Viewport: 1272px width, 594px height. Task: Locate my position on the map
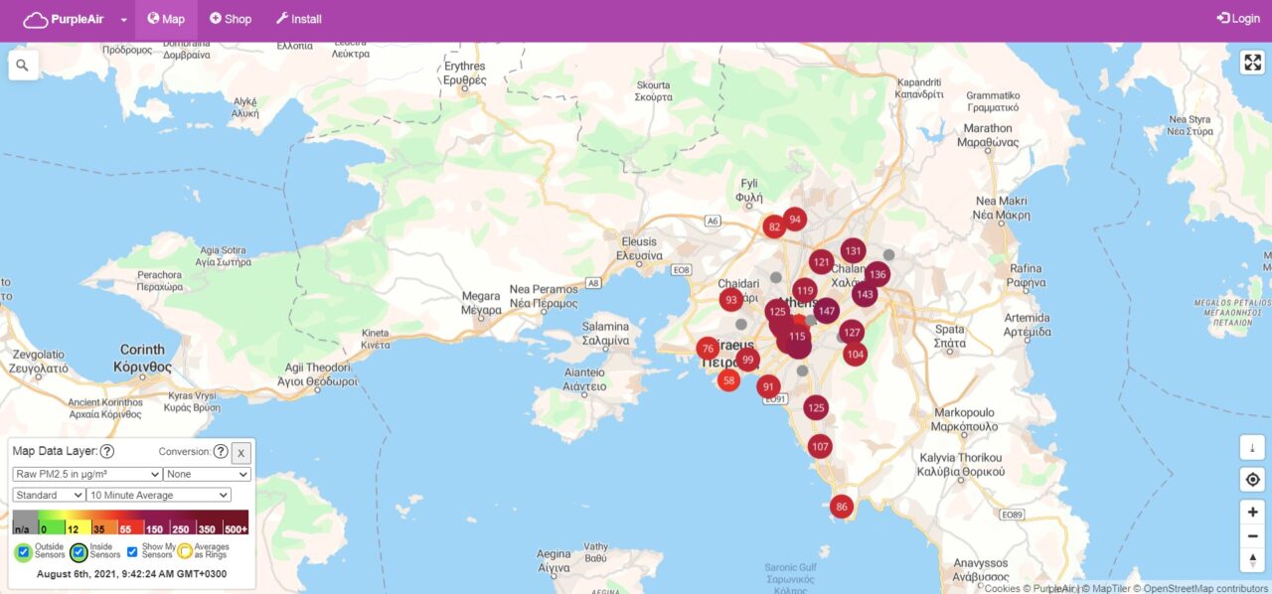tap(1252, 480)
